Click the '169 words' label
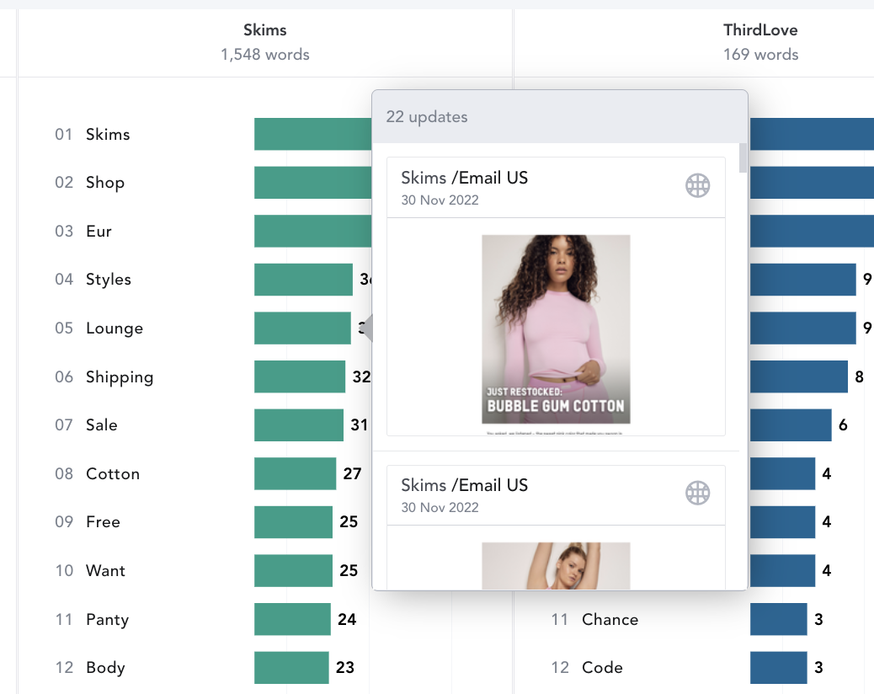Image resolution: width=874 pixels, height=694 pixels. tap(760, 55)
